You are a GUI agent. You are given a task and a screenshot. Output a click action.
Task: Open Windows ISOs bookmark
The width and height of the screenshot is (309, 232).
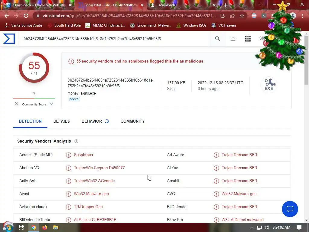[192, 25]
